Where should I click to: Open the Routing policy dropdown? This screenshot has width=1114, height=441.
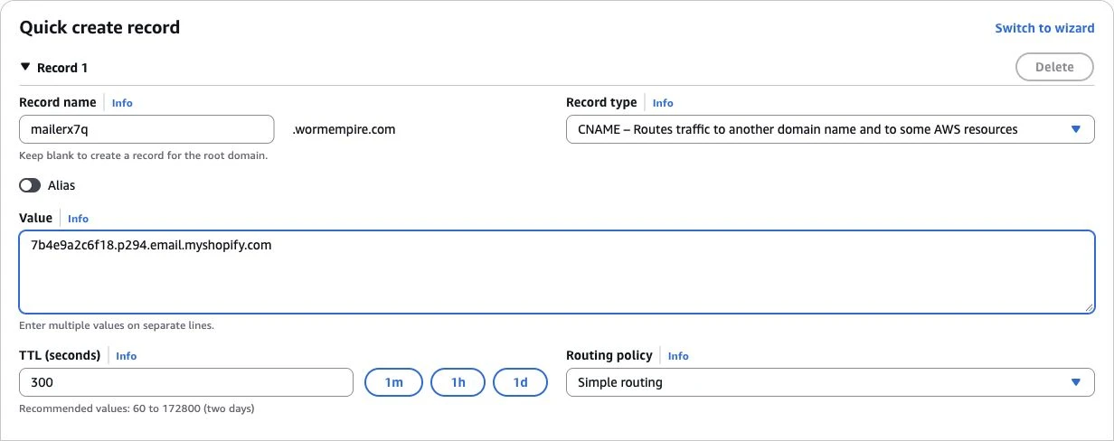click(x=830, y=382)
